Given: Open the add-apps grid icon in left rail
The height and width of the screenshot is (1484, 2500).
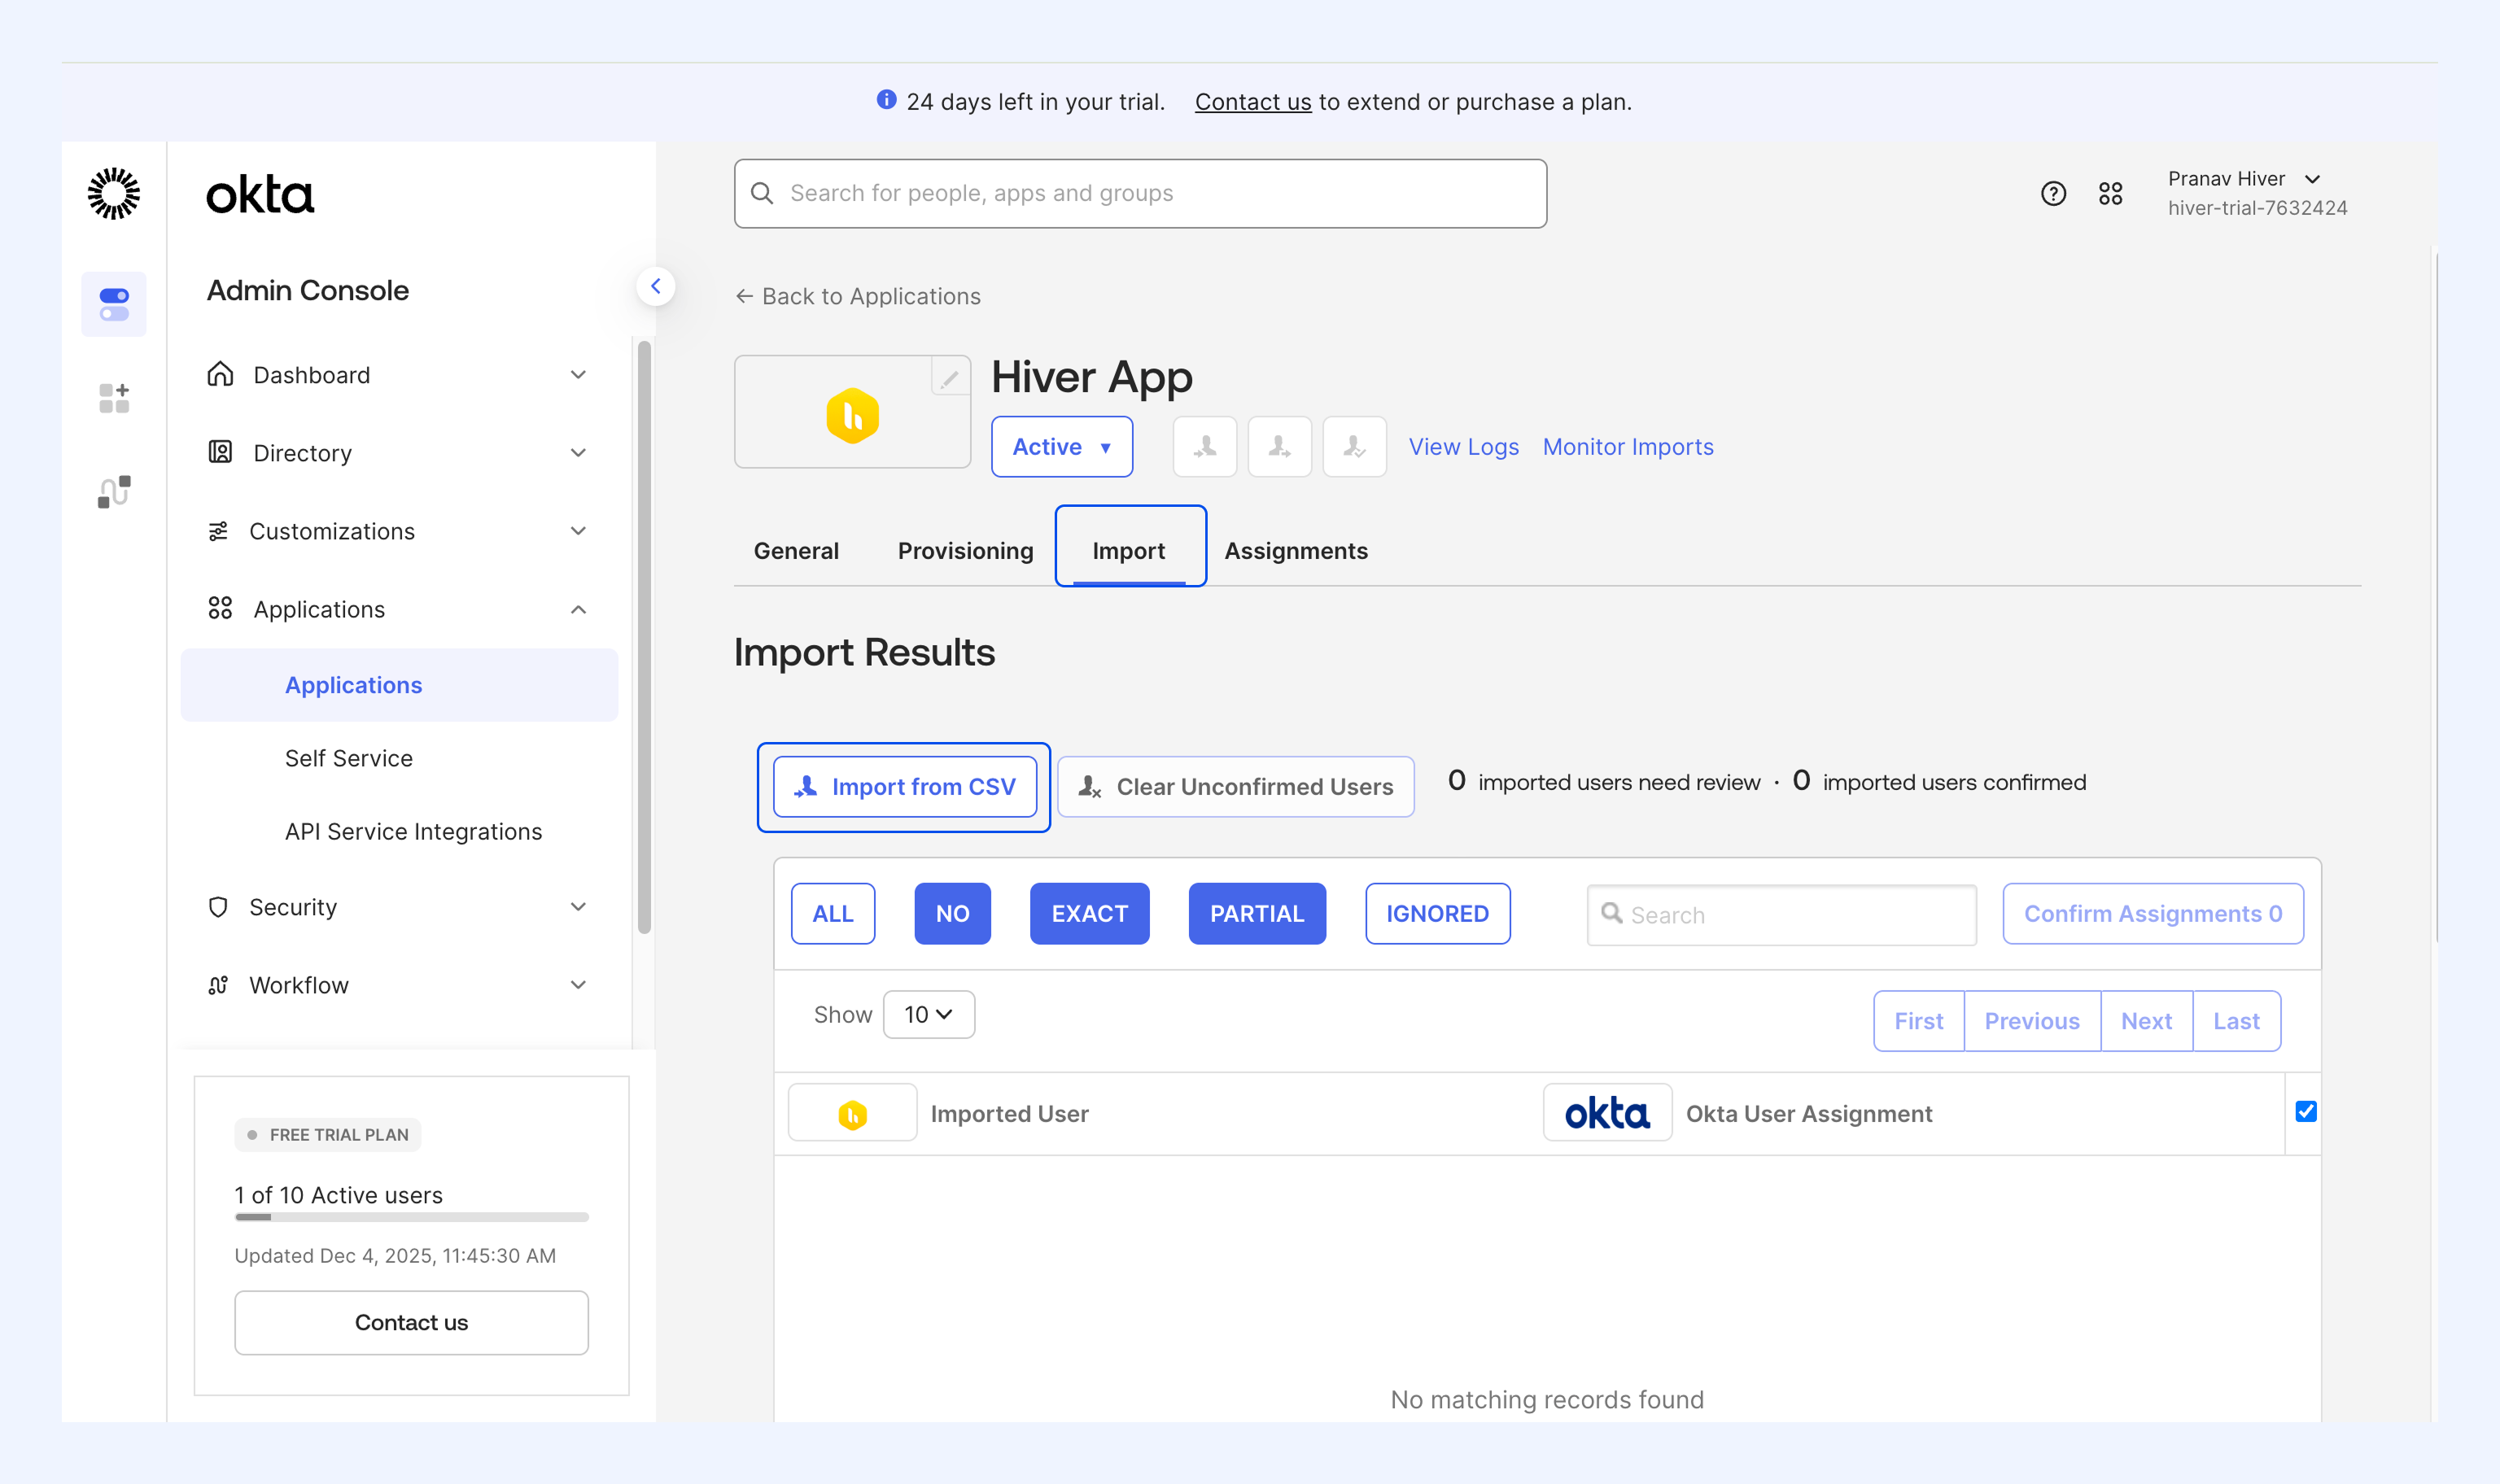Looking at the screenshot, I should tap(114, 398).
